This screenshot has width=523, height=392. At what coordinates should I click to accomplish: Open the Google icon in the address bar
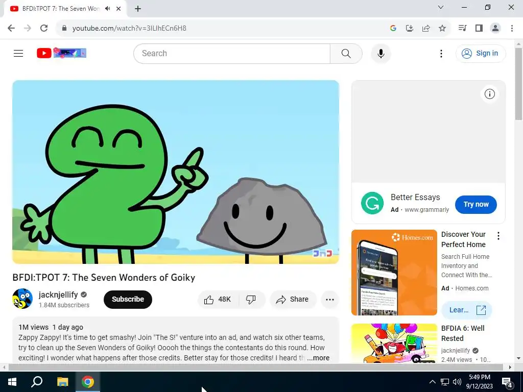[x=393, y=29]
